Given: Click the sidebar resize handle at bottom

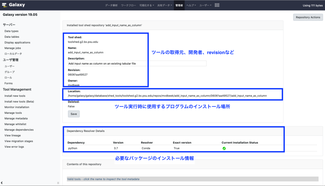Looking at the screenshot, I should [58, 183].
